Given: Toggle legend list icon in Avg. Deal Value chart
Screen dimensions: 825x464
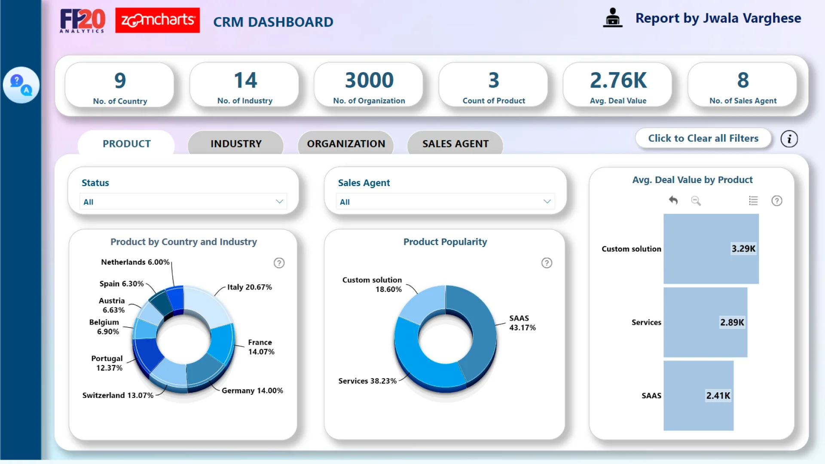Looking at the screenshot, I should pos(753,201).
